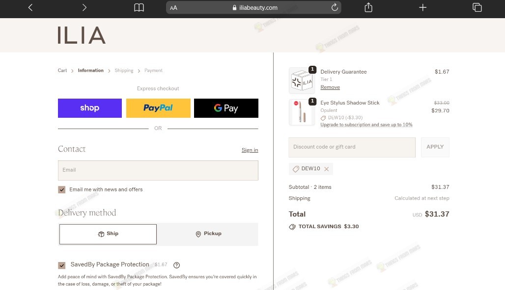The height and width of the screenshot is (290, 505).
Task: Click the Eye Stylus Shadow Stick thumbnail
Action: tap(302, 112)
